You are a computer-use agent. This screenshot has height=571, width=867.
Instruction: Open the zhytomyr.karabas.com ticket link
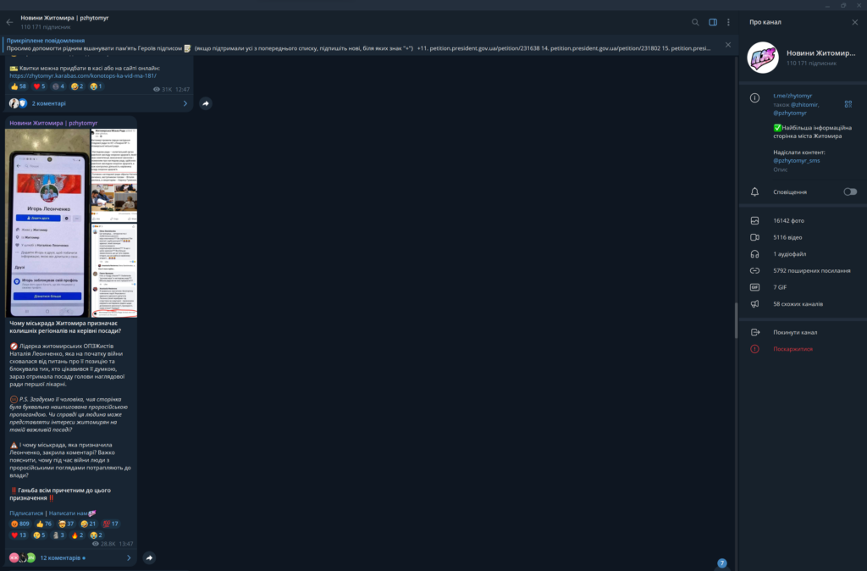click(83, 75)
